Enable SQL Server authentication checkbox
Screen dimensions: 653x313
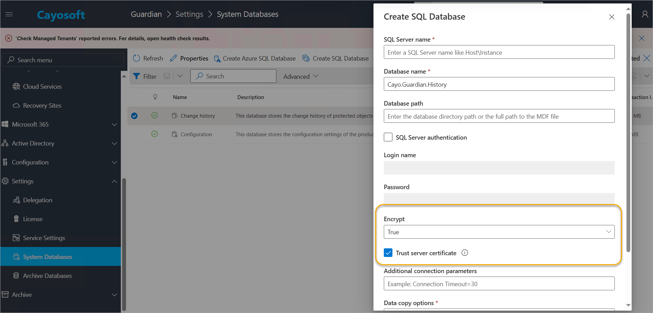point(388,137)
